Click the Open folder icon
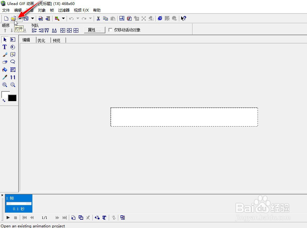This screenshot has width=307, height=228. (x=13, y=19)
